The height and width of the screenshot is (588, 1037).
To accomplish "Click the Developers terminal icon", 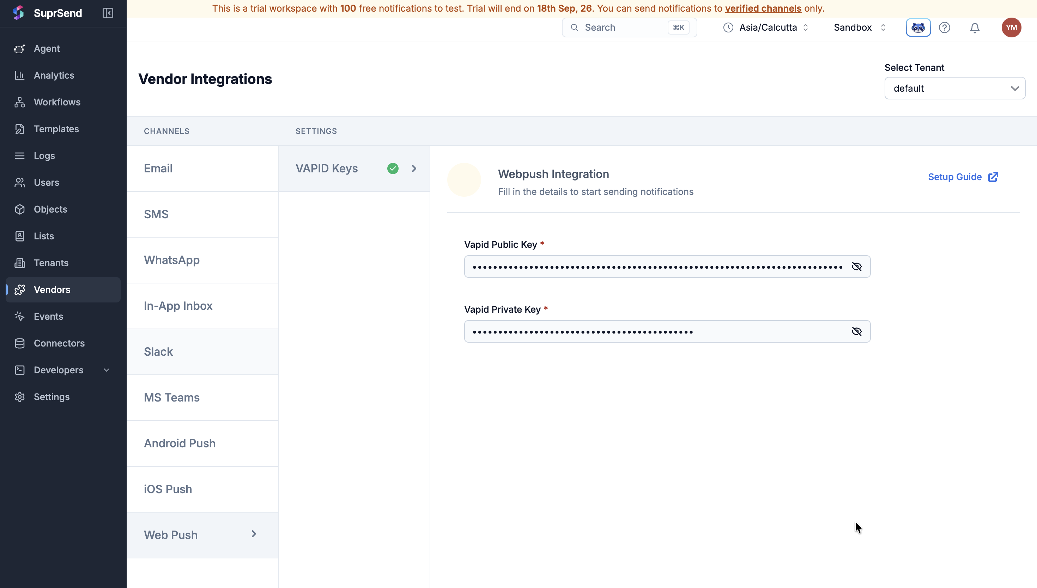I will [19, 370].
